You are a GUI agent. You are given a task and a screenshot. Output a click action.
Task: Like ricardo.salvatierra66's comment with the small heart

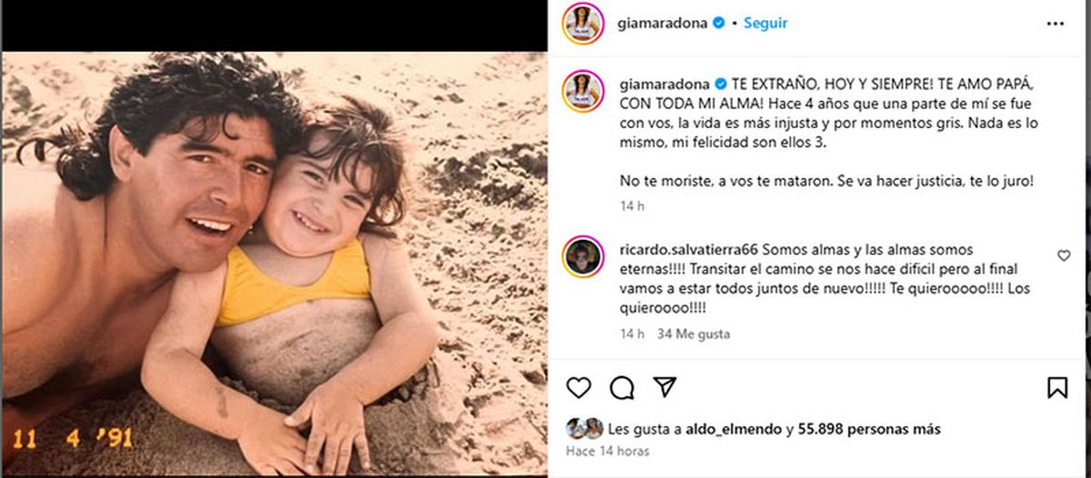1064,256
